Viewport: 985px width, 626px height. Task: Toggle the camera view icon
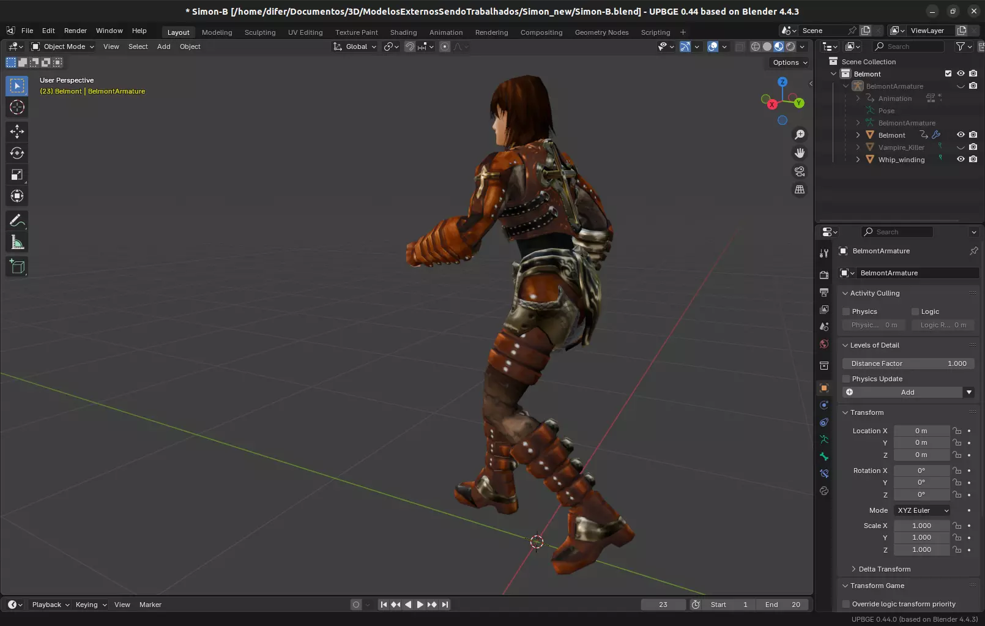tap(799, 171)
